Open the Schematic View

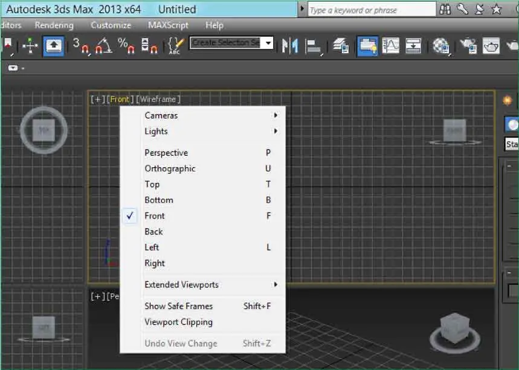point(413,46)
